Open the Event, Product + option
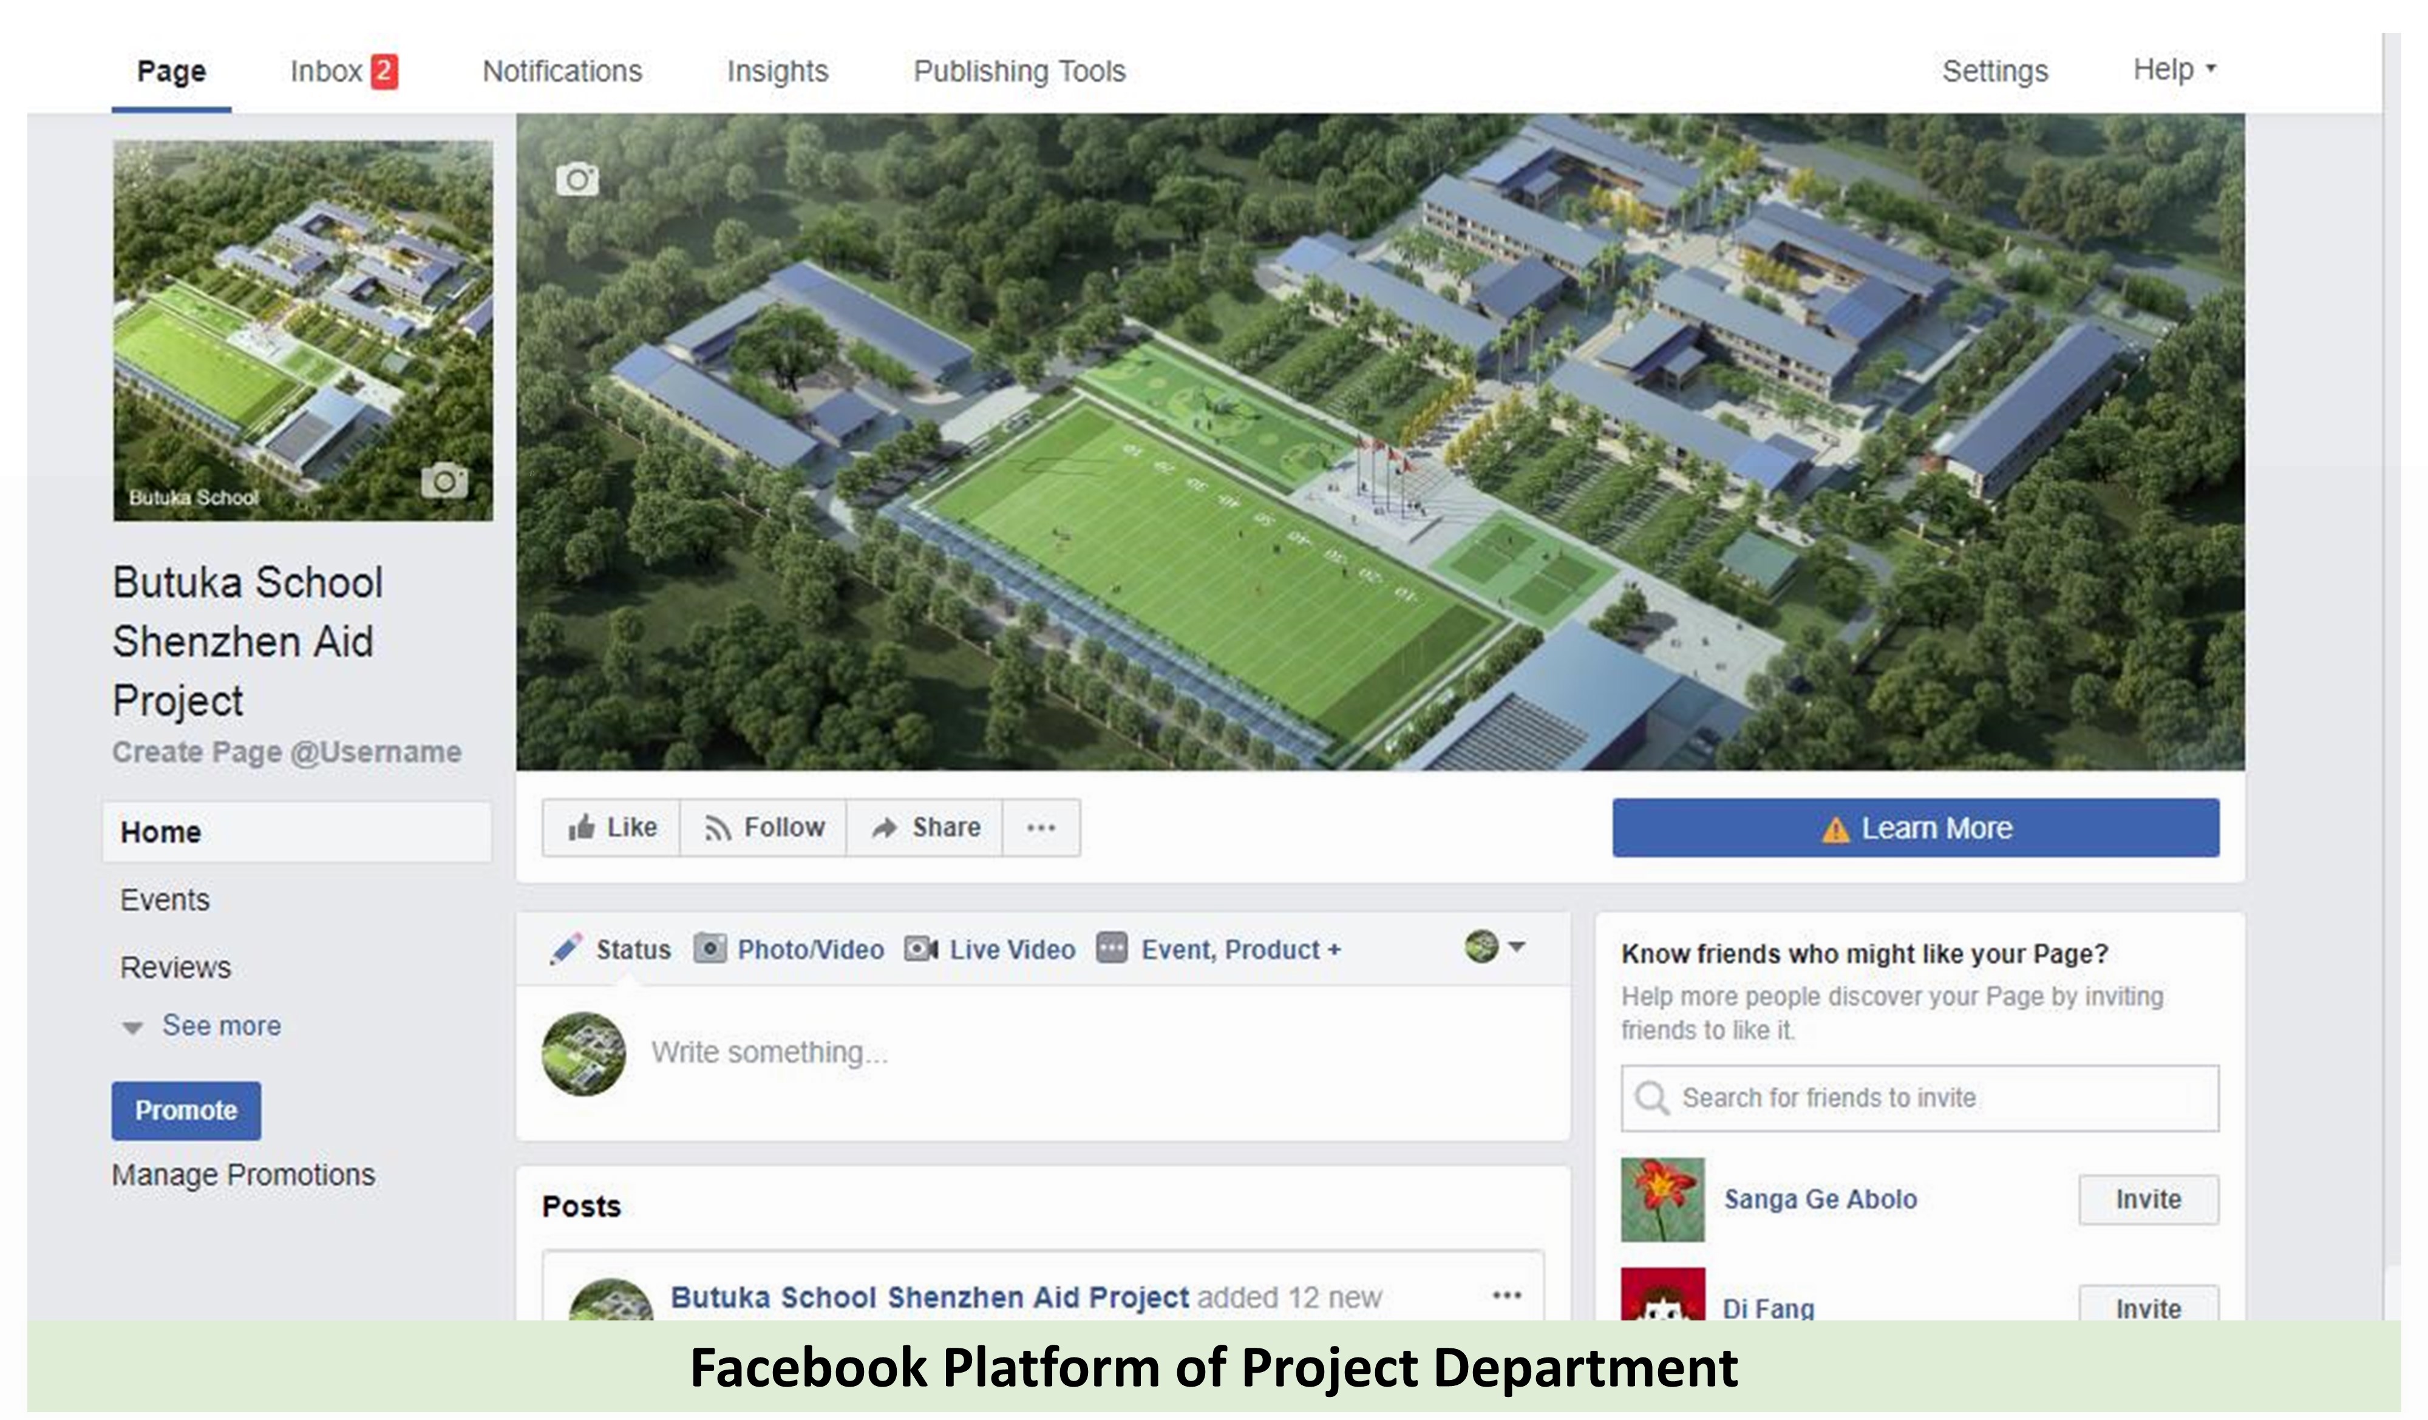The image size is (2428, 1420). tap(1219, 950)
